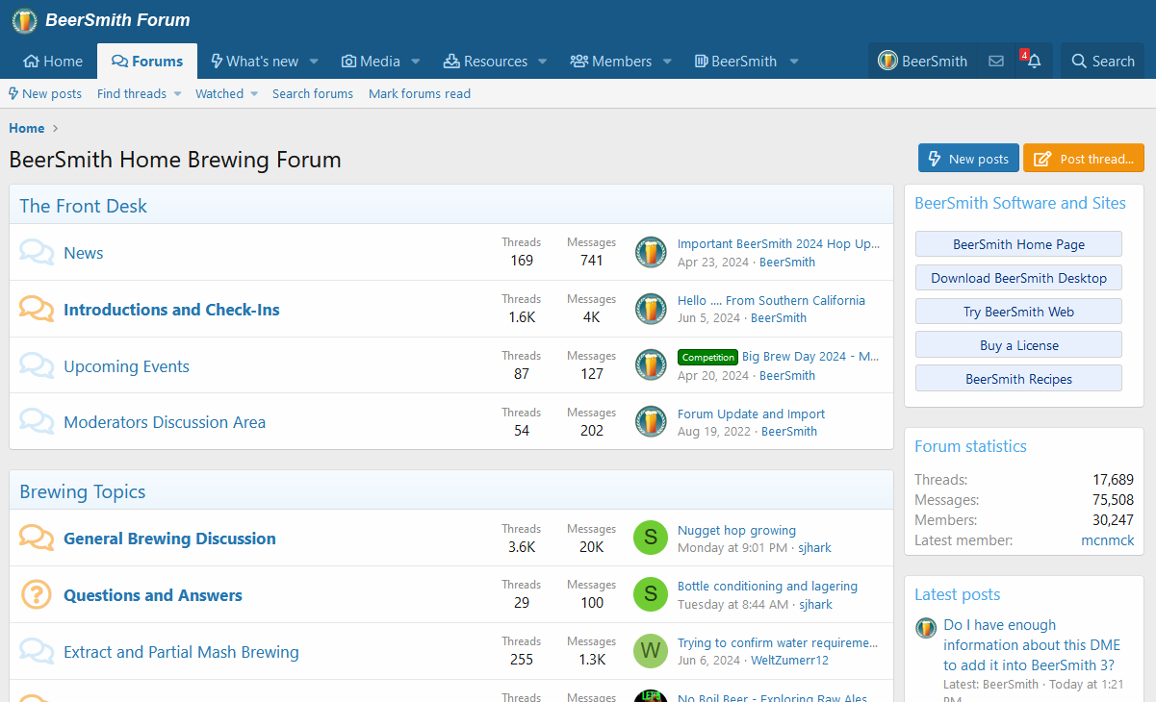Click the avatar in Latest posts sidebar
This screenshot has height=702, width=1156.
[x=925, y=628]
